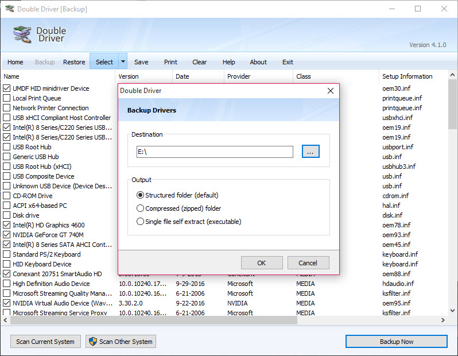Uncheck Conexant 20751 SmartAudio HD

coord(6,274)
